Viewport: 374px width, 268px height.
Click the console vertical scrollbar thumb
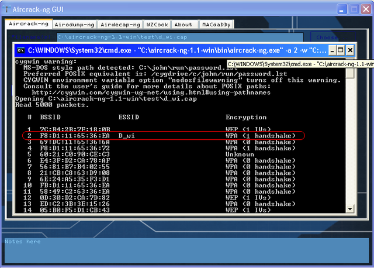tap(350, 73)
